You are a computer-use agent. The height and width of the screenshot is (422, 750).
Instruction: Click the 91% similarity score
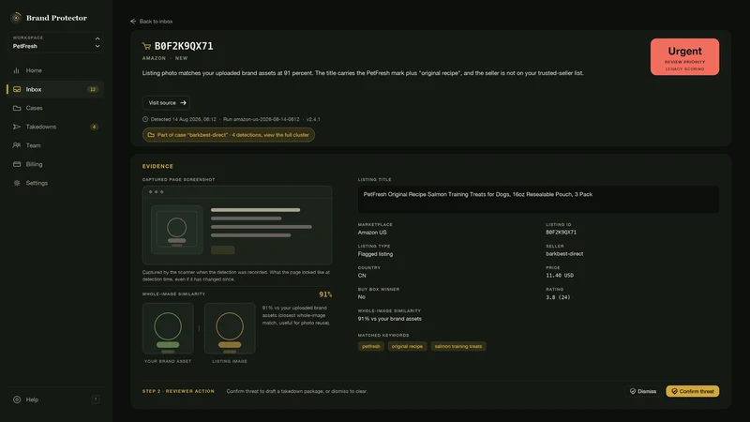pyautogui.click(x=325, y=294)
